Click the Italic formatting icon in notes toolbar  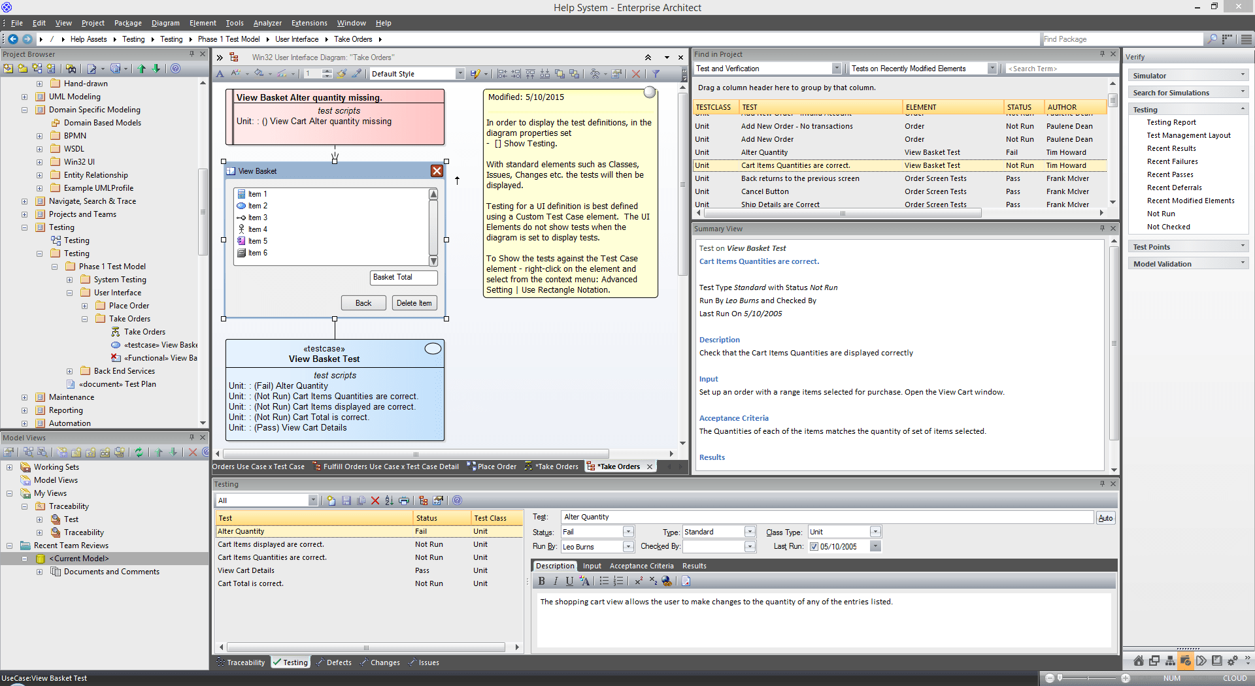pyautogui.click(x=556, y=581)
